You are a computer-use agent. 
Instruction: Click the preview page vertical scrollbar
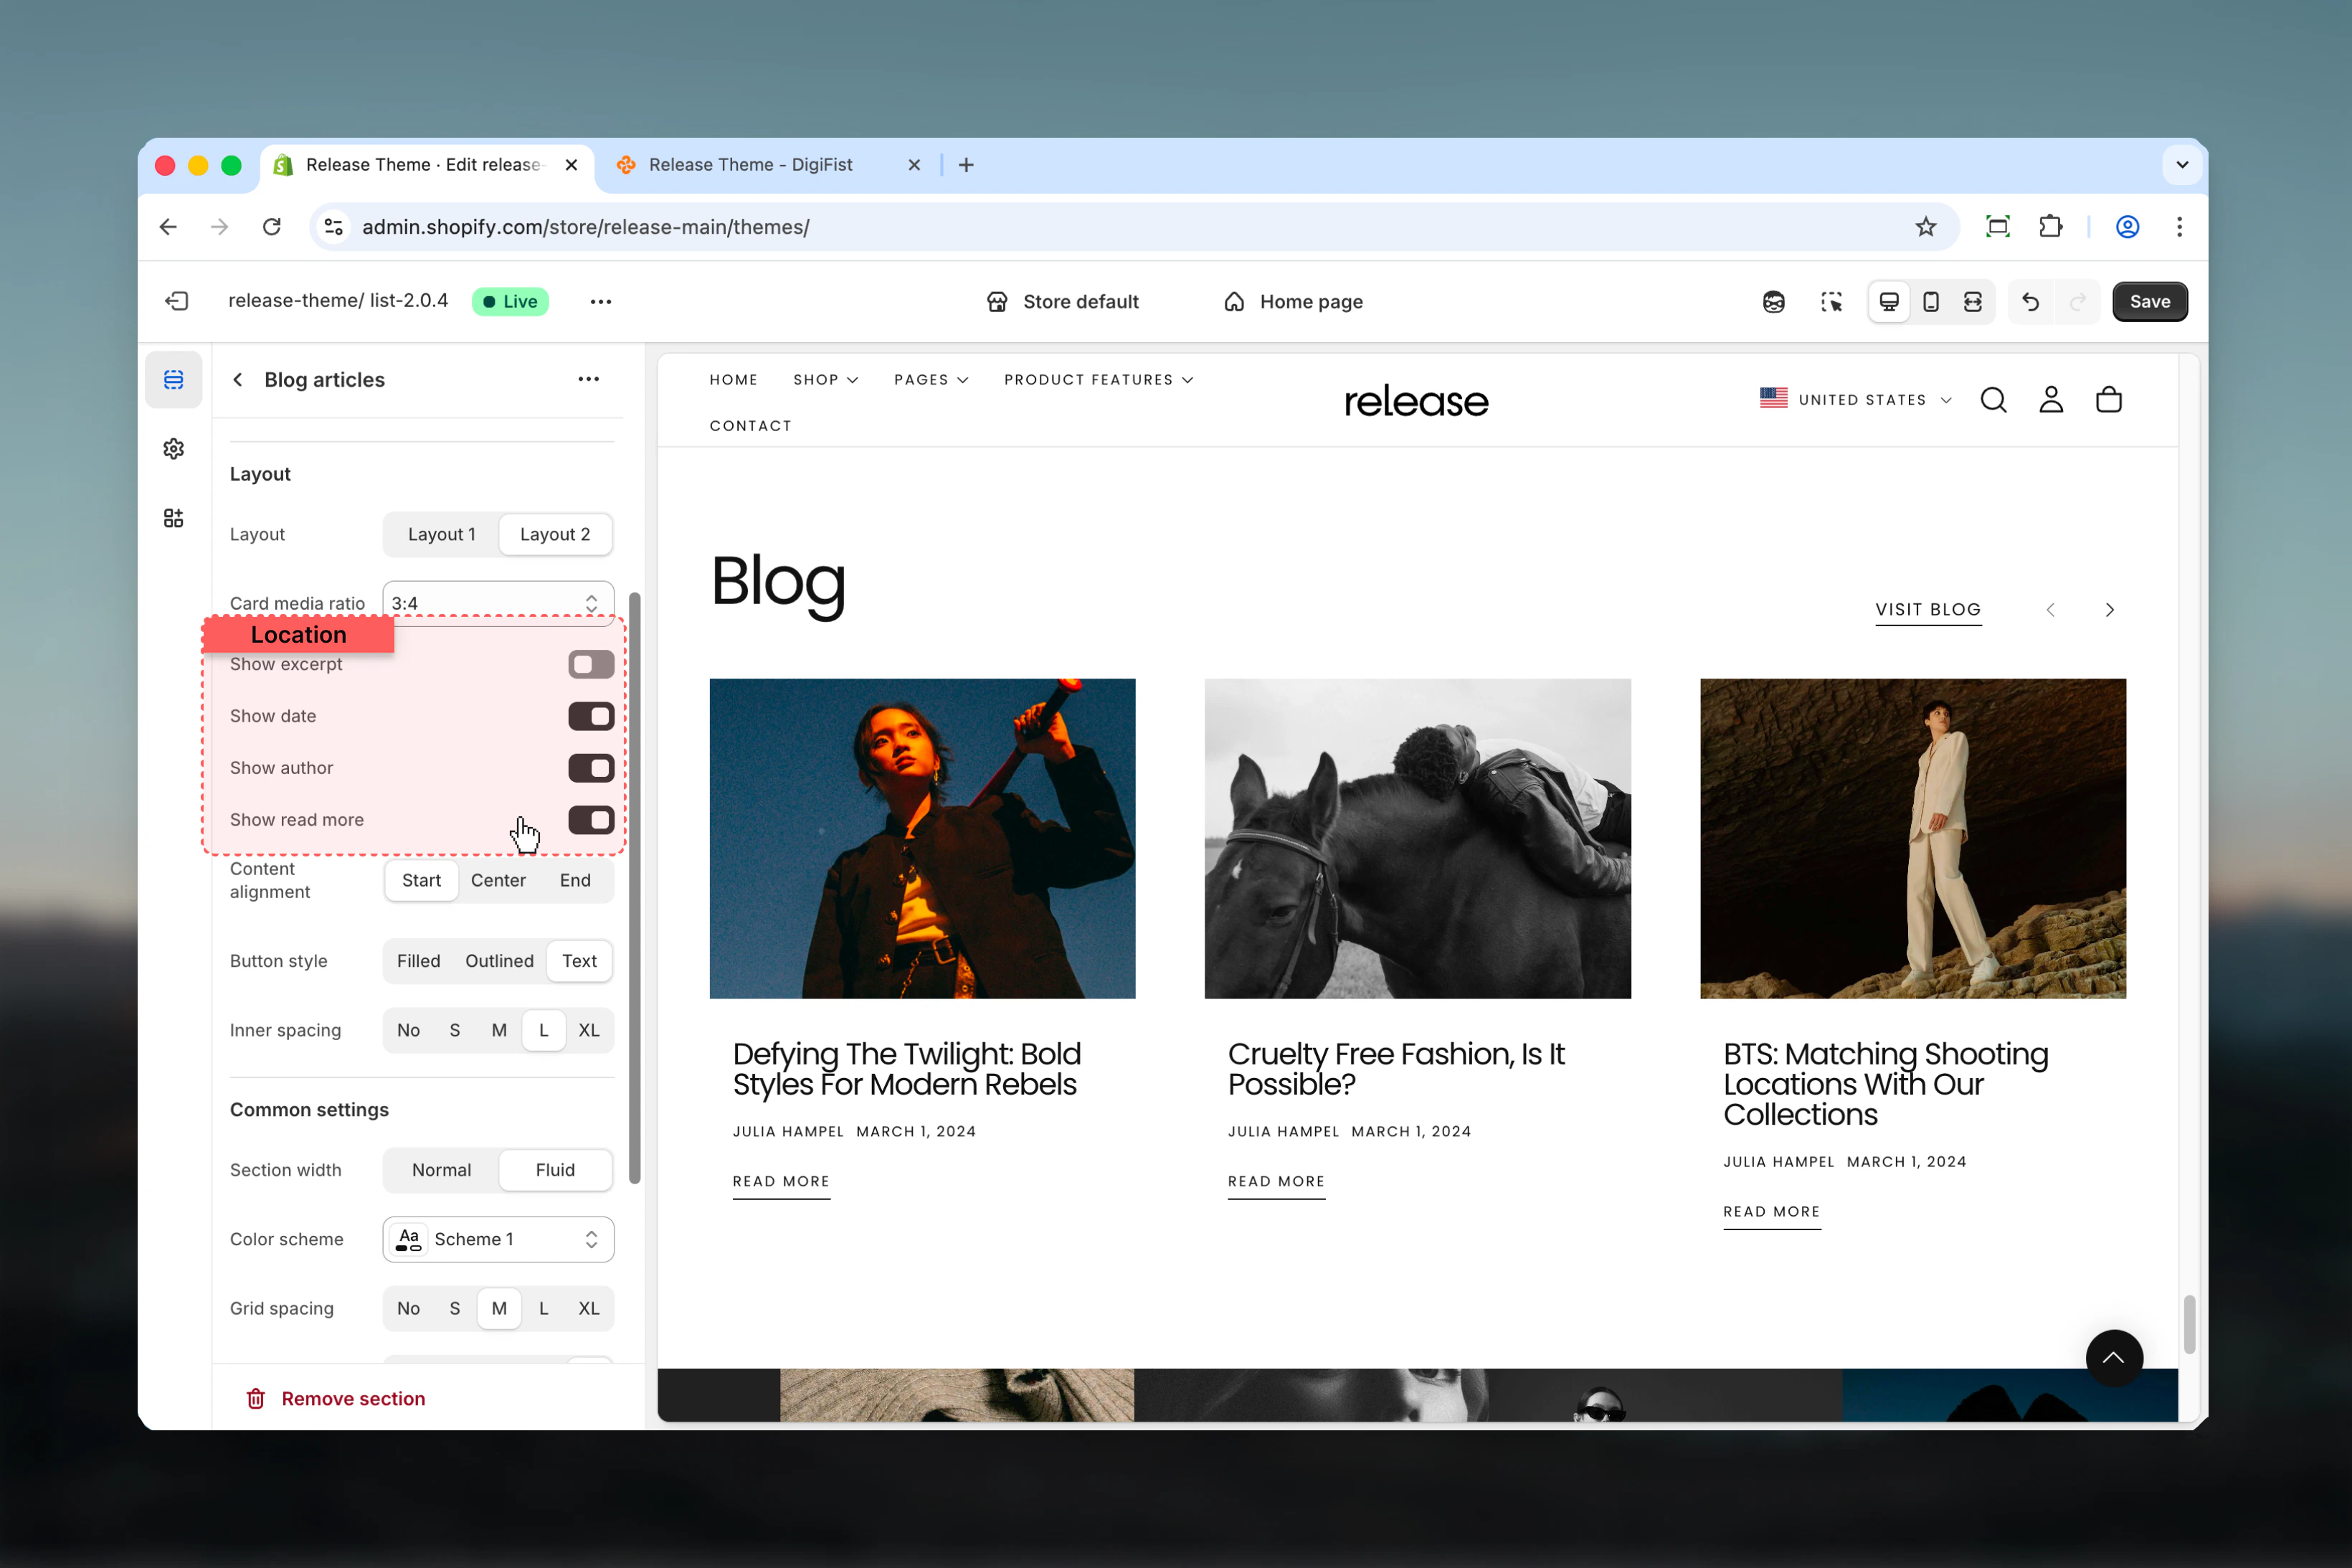[x=2189, y=1324]
